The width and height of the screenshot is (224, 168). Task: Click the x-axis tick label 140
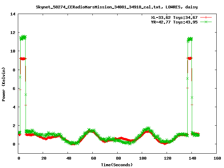point(192,158)
